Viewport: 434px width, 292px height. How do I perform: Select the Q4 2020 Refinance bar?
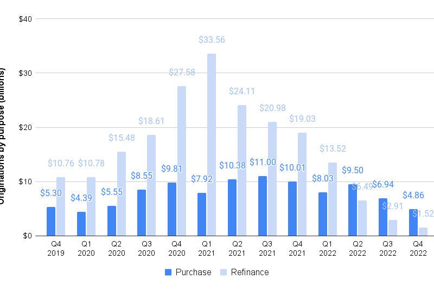pos(182,161)
